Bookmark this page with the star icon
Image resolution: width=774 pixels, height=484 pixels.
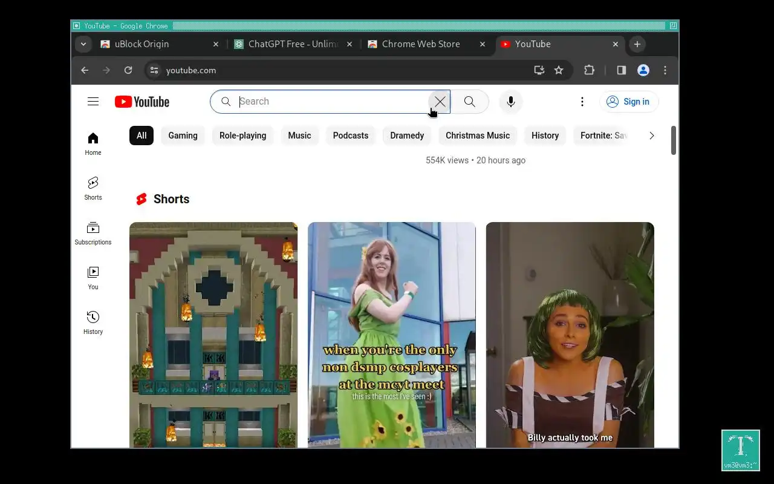click(559, 70)
